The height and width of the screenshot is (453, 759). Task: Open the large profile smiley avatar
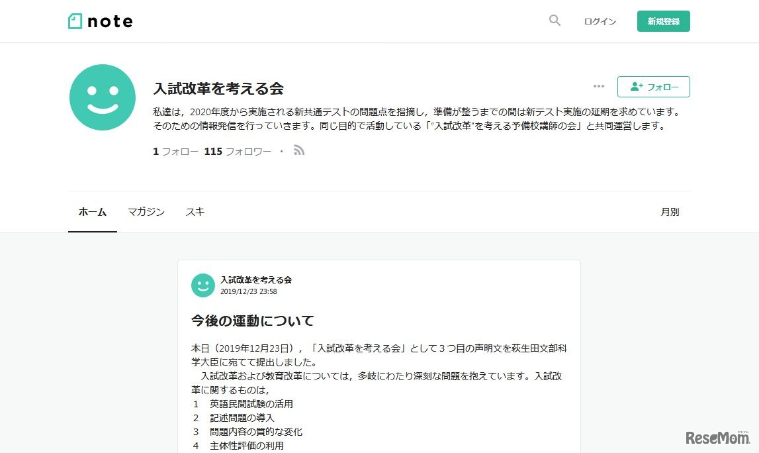(x=103, y=97)
